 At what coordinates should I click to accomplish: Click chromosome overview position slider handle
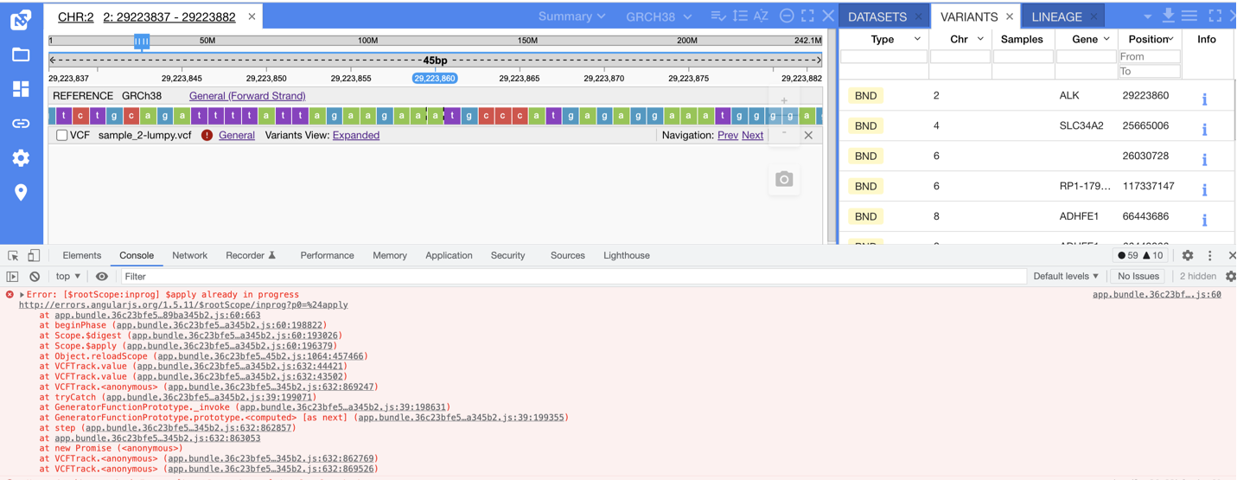click(142, 41)
